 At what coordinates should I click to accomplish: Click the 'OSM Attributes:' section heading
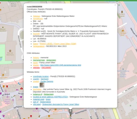click(33, 53)
